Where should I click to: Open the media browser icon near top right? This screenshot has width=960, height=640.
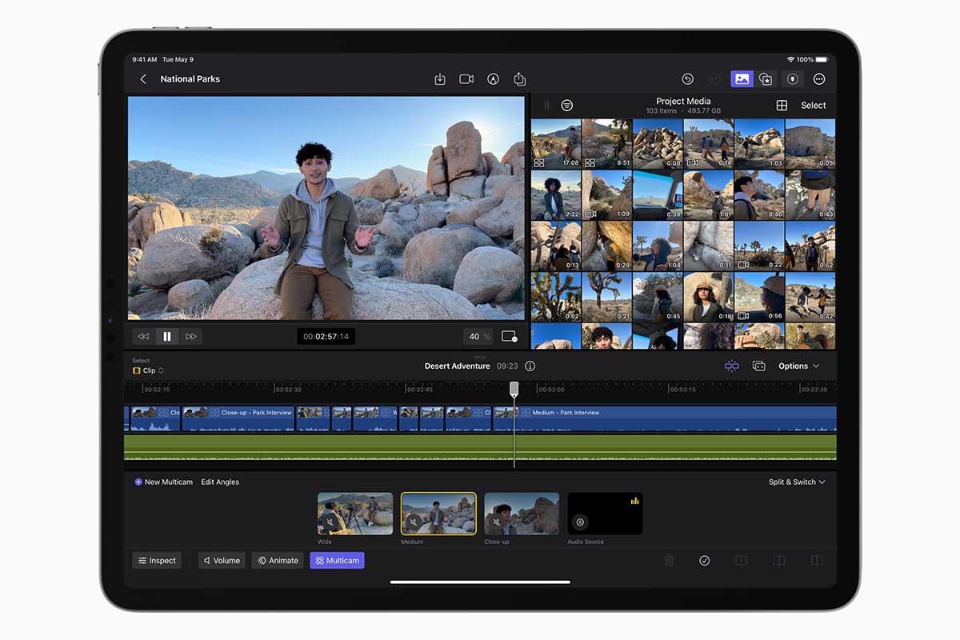tap(742, 78)
